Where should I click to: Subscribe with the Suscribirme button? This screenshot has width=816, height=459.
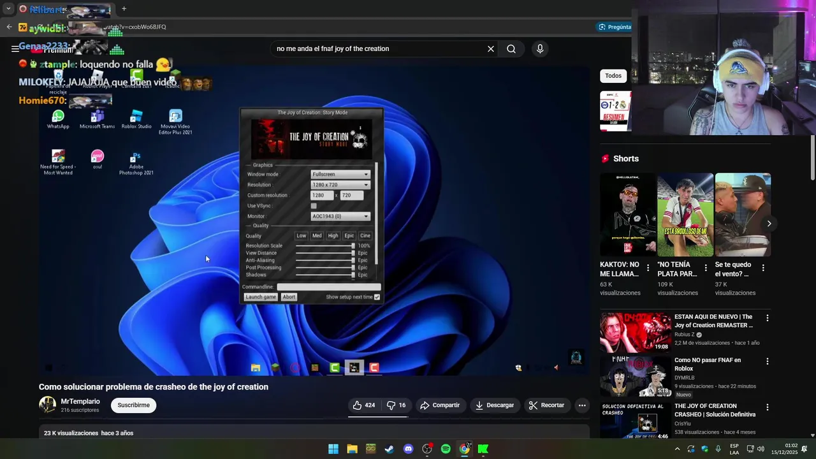[x=134, y=405]
